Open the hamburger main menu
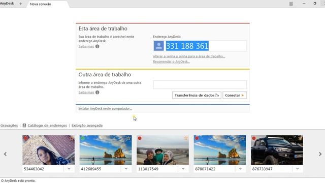Image resolution: width=325 pixels, height=183 pixels. 291,4
